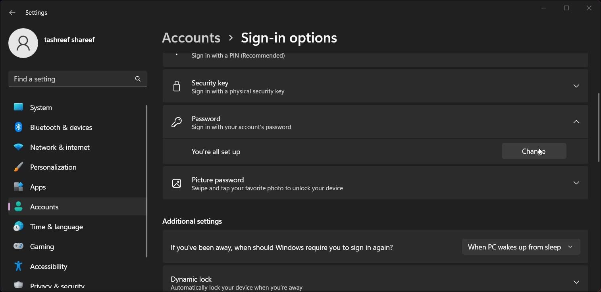Select the Gaming controller icon
The width and height of the screenshot is (601, 292).
(x=18, y=246)
